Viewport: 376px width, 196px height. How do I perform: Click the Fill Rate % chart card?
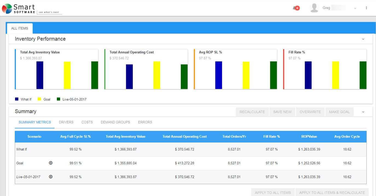click(x=325, y=69)
